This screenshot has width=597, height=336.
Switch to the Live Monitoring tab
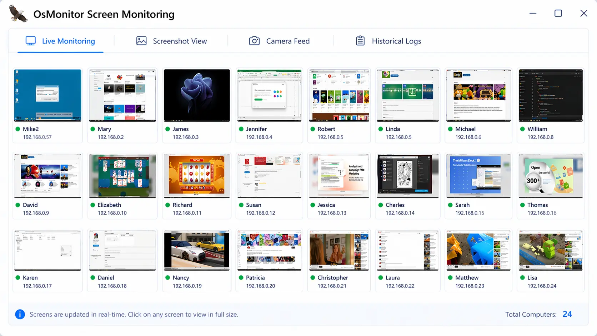click(x=60, y=41)
